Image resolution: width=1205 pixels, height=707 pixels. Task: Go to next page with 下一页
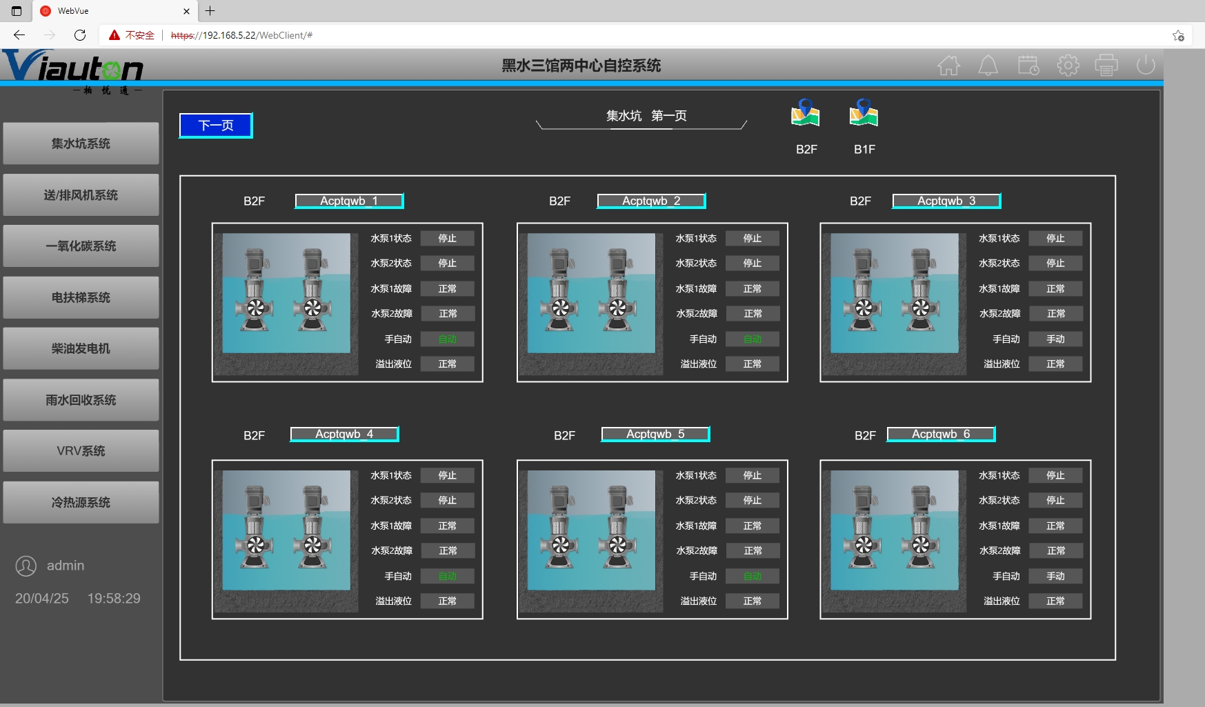[216, 126]
